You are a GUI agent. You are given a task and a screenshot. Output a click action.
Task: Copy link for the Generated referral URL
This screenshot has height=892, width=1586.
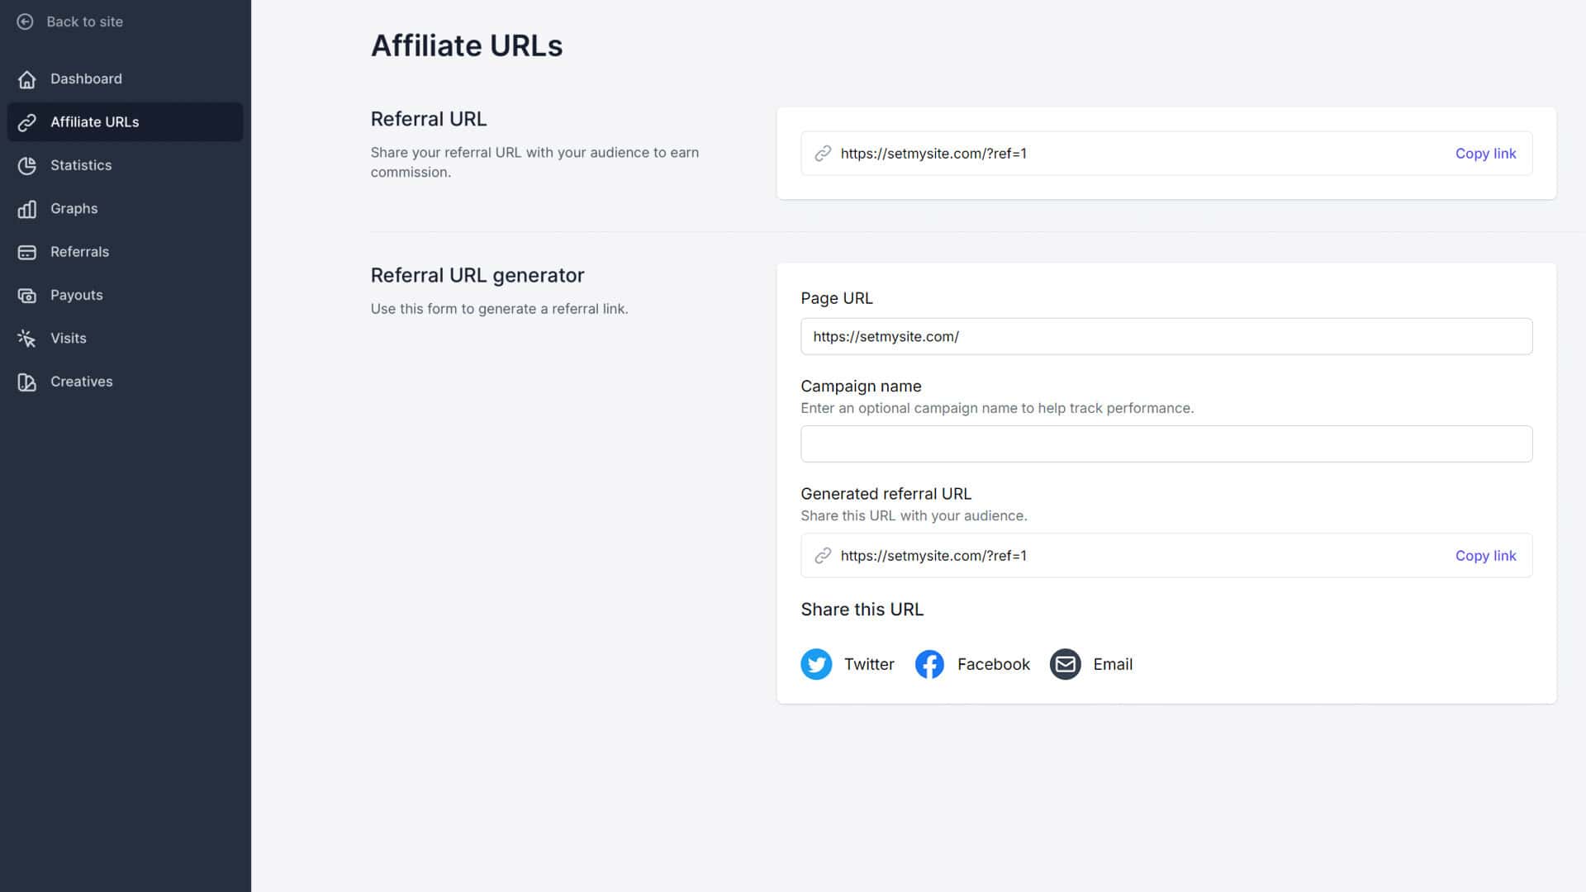(1485, 556)
